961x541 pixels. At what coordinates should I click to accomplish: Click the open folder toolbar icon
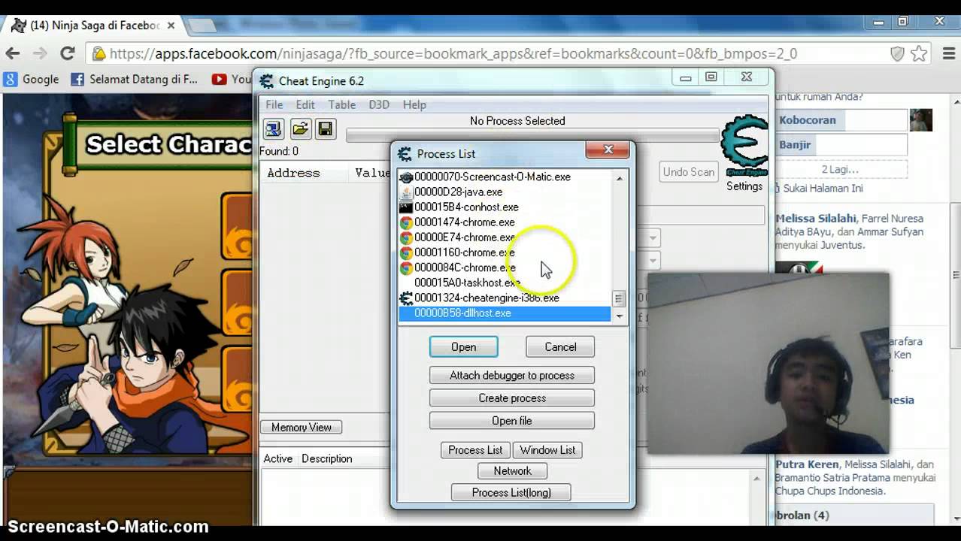[300, 128]
